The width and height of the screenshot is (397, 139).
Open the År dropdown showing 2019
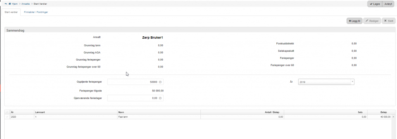[326, 82]
